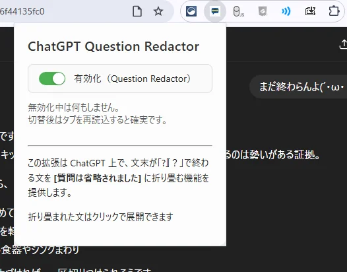Toggle the Question Redactor enable switch
Viewport: 347px width, 272px height.
(52, 79)
